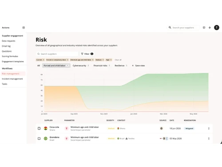Click the funnel Filter icon

82,54
